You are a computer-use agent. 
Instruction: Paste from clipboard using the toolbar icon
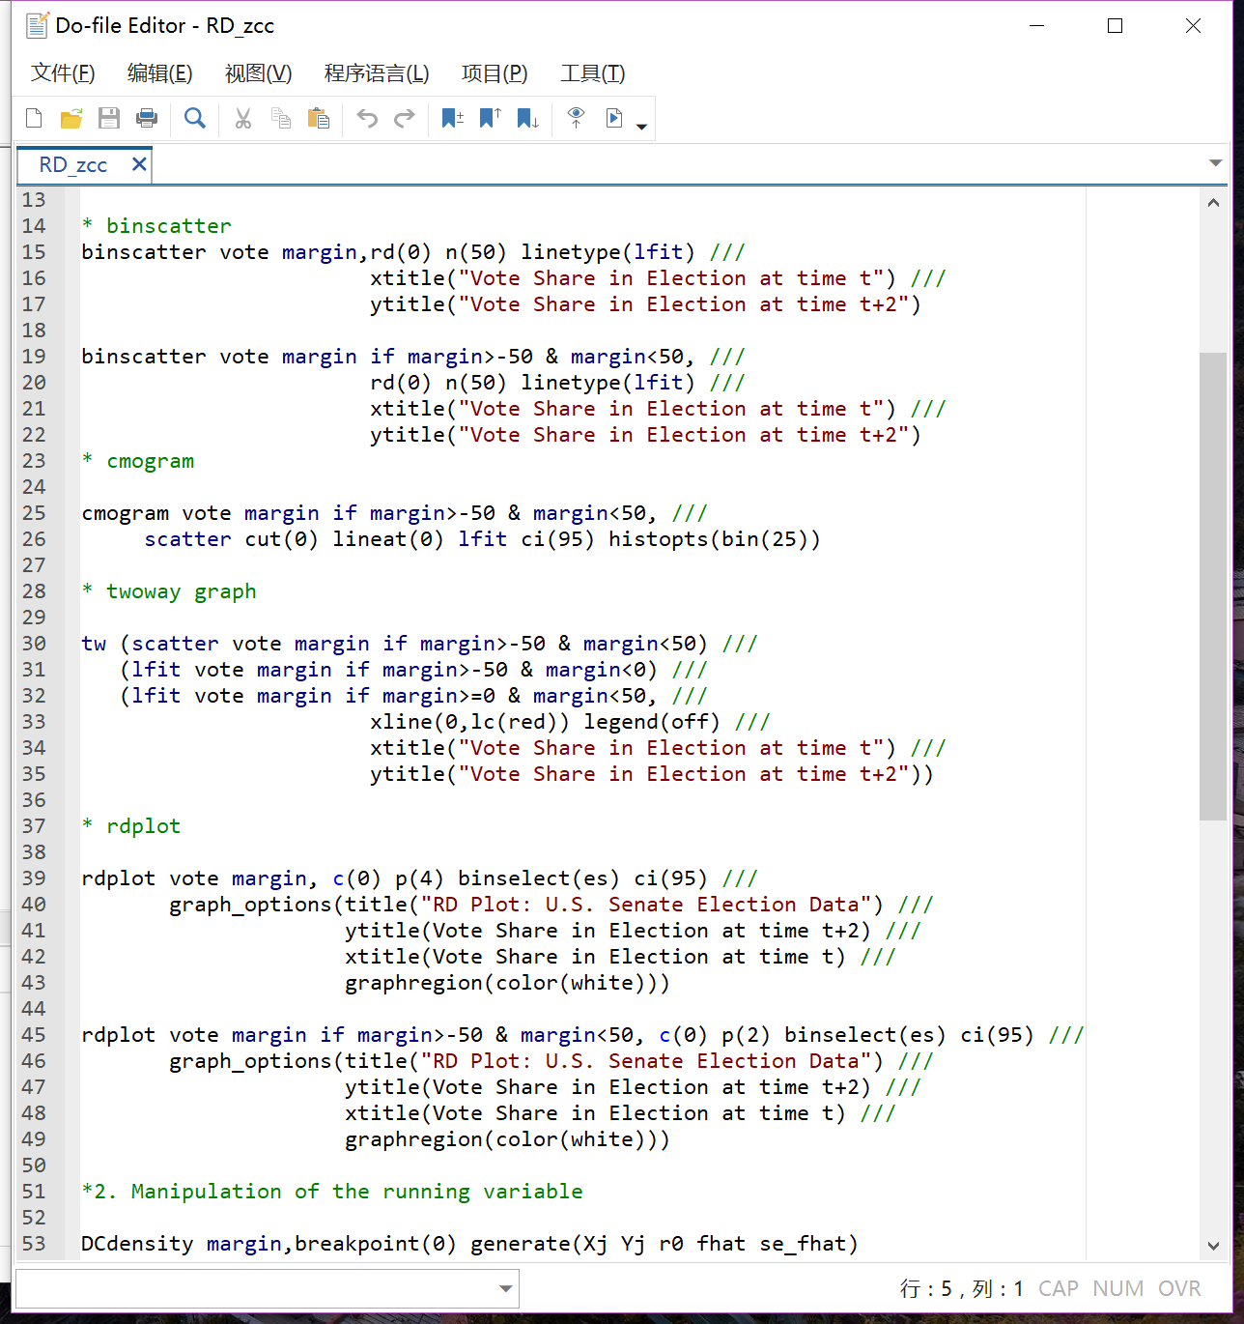[318, 118]
